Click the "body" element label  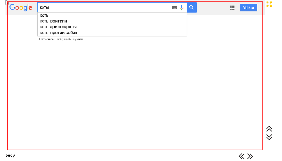10,155
